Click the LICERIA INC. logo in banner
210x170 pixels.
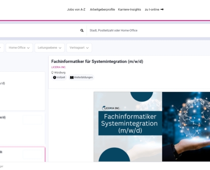pyautogui.click(x=111, y=108)
